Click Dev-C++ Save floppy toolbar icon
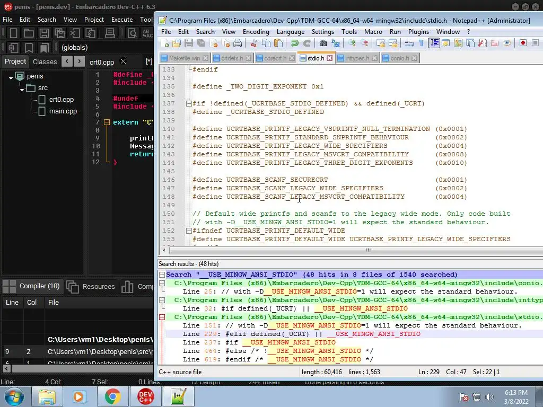The image size is (543, 407). (44, 33)
